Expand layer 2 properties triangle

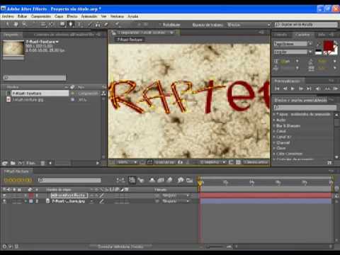tap(25, 201)
